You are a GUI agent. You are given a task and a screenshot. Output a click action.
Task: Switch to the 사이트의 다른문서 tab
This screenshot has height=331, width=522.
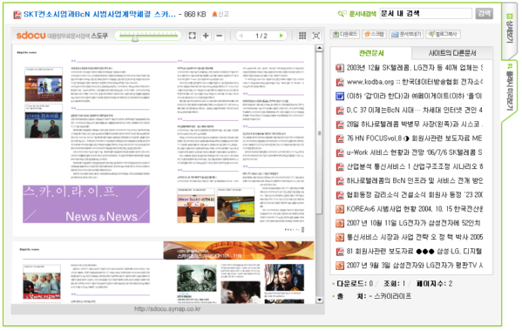coord(452,53)
